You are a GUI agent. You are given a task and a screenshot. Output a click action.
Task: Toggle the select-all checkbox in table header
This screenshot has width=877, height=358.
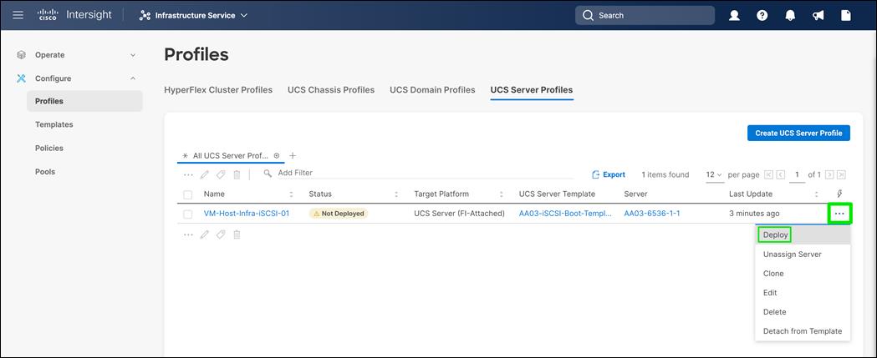188,195
